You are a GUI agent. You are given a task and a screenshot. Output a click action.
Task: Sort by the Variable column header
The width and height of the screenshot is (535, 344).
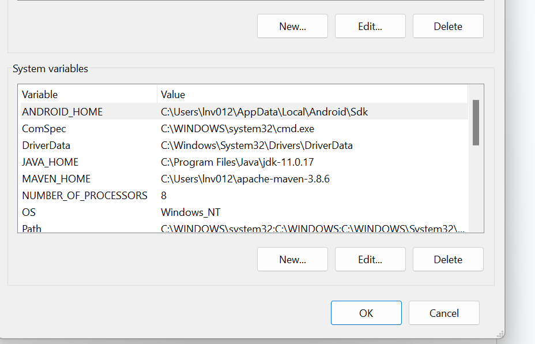coord(86,94)
